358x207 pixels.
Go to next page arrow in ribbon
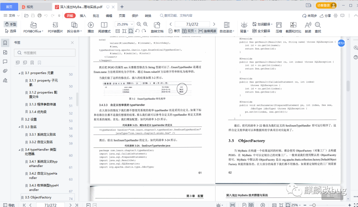[214, 24]
